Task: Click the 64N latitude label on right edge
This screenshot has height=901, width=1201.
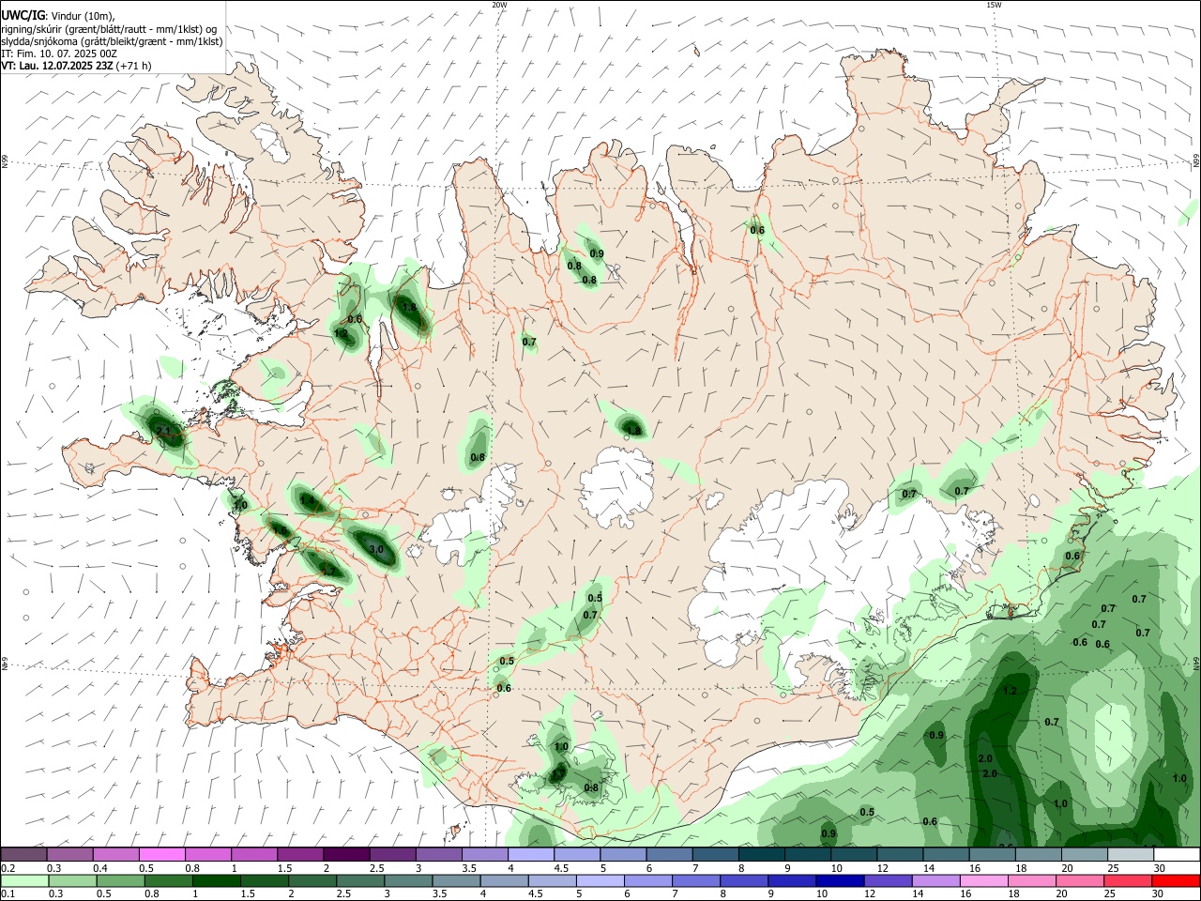Action: coord(1196,664)
